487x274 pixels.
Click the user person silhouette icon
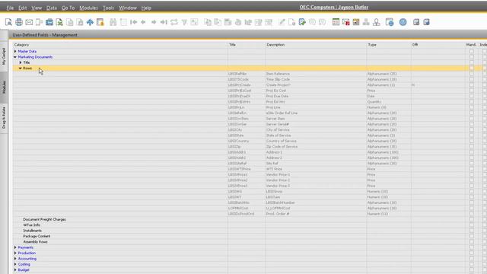376,22
